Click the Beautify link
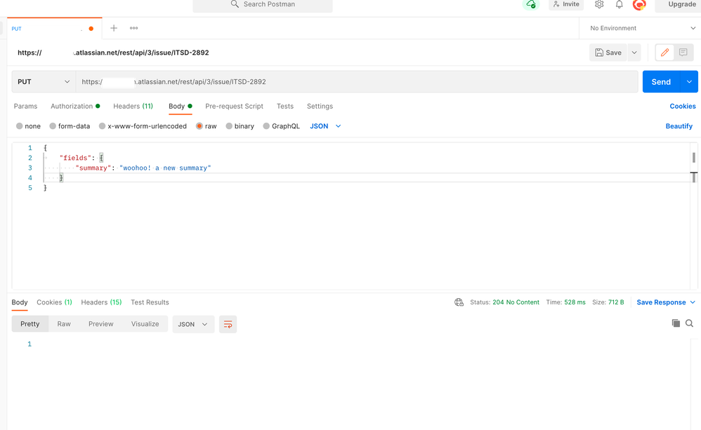Viewport: 701px width, 430px height. point(679,126)
